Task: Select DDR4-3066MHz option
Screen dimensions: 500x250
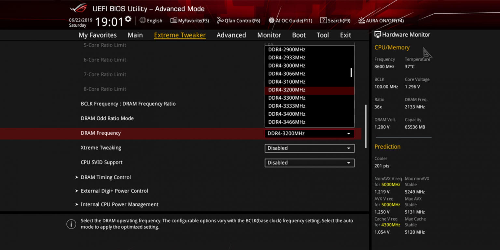Action: [x=309, y=74]
